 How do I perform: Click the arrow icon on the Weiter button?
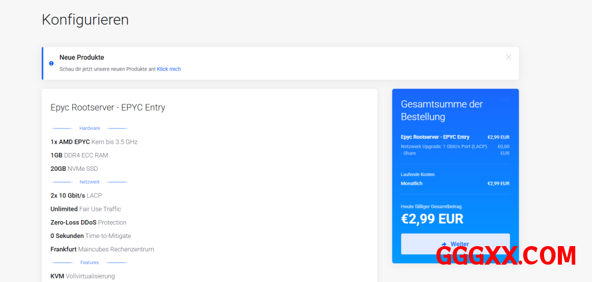tap(444, 244)
